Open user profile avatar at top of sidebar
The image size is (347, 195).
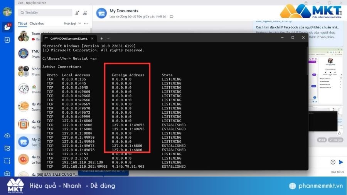point(7,12)
